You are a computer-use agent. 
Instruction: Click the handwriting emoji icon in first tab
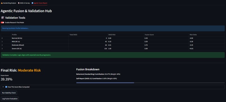pos(2,3)
